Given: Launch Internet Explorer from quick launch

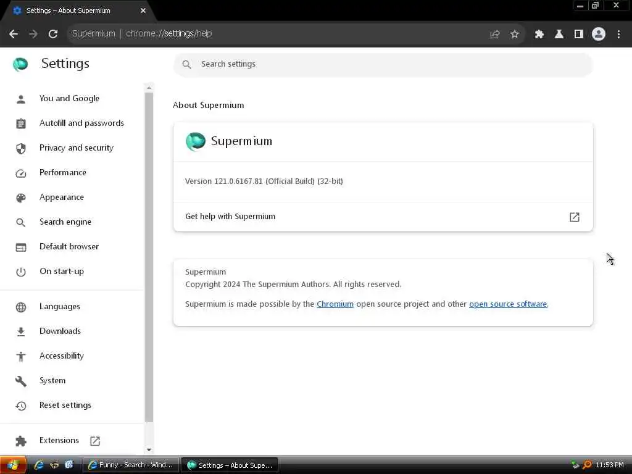Looking at the screenshot, I should [x=39, y=465].
